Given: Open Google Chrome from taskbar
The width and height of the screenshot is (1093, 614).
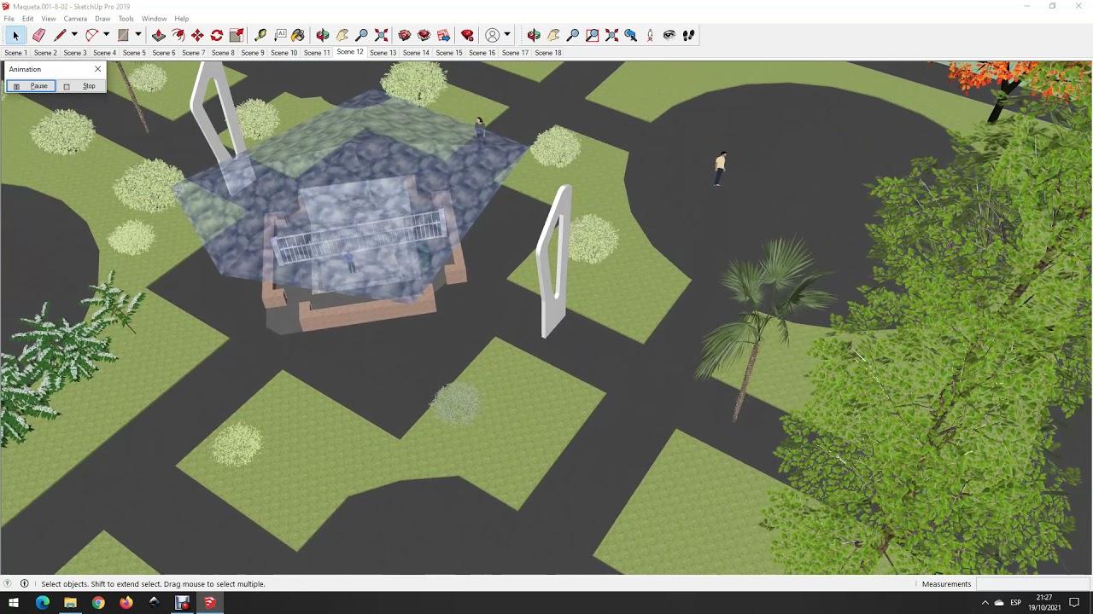Looking at the screenshot, I should (x=98, y=603).
